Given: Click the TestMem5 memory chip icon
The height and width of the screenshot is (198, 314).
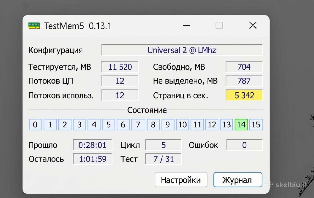Looking at the screenshot, I should [x=34, y=26].
